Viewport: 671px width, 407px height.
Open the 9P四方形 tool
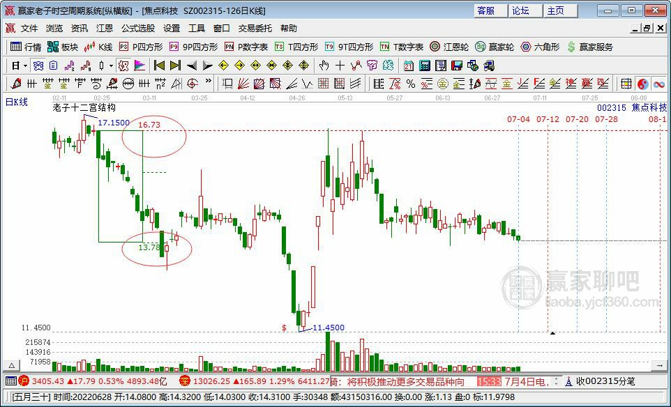pyautogui.click(x=193, y=47)
